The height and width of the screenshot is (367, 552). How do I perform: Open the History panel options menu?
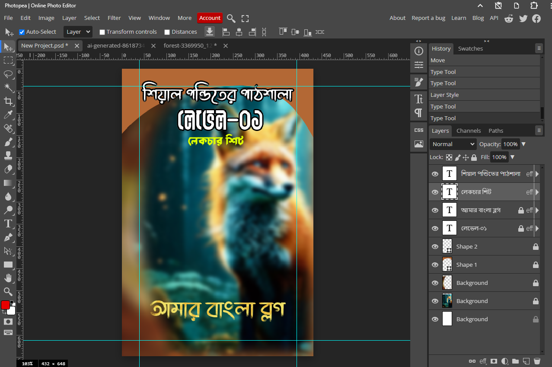[539, 48]
